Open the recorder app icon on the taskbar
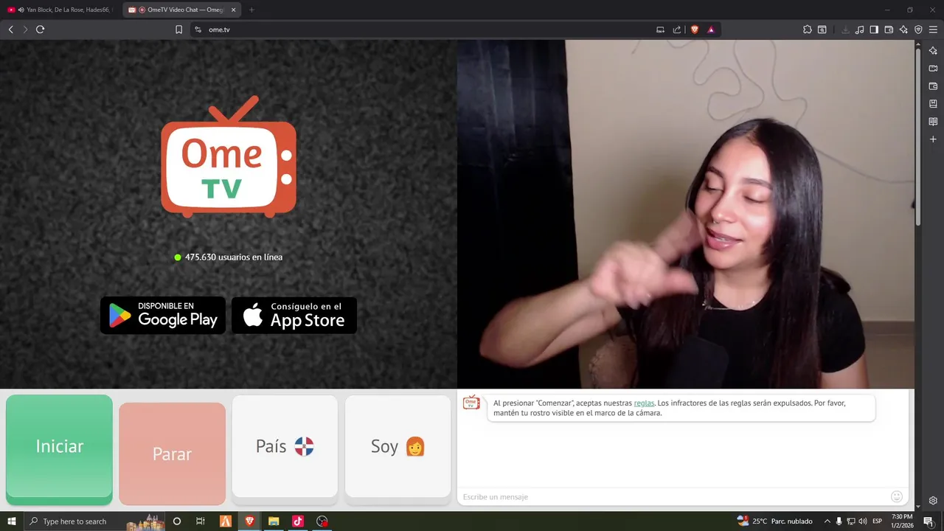Image resolution: width=944 pixels, height=531 pixels. 322,521
